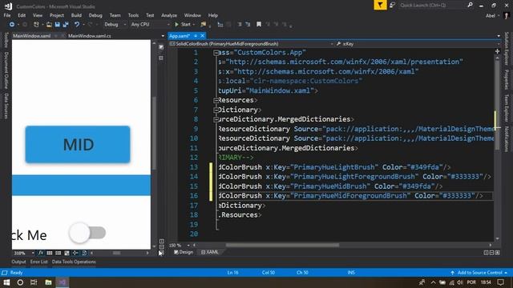Open the Error List panel tab

pyautogui.click(x=39, y=262)
